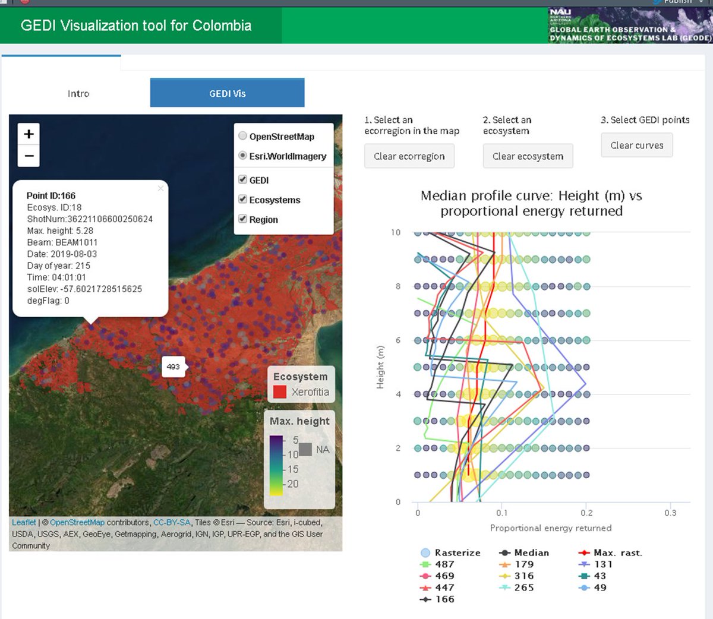
Task: Click the map marker labeled 493
Action: click(173, 367)
